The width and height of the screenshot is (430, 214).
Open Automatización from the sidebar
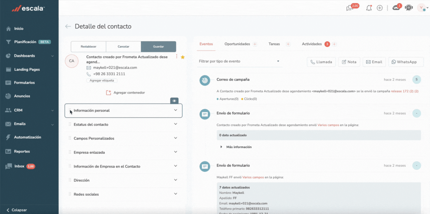[27, 137]
